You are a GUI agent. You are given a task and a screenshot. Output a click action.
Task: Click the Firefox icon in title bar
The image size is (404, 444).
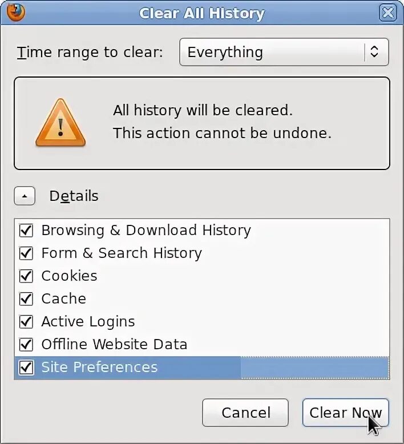coord(17,12)
